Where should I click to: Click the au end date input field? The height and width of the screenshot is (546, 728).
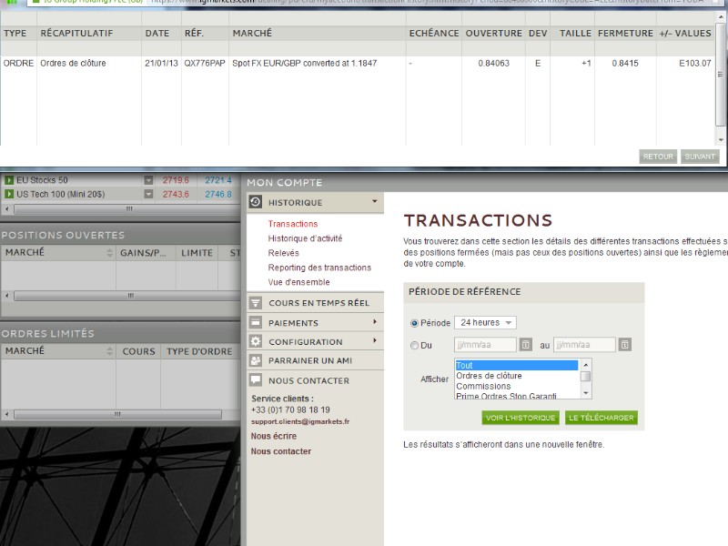[584, 345]
